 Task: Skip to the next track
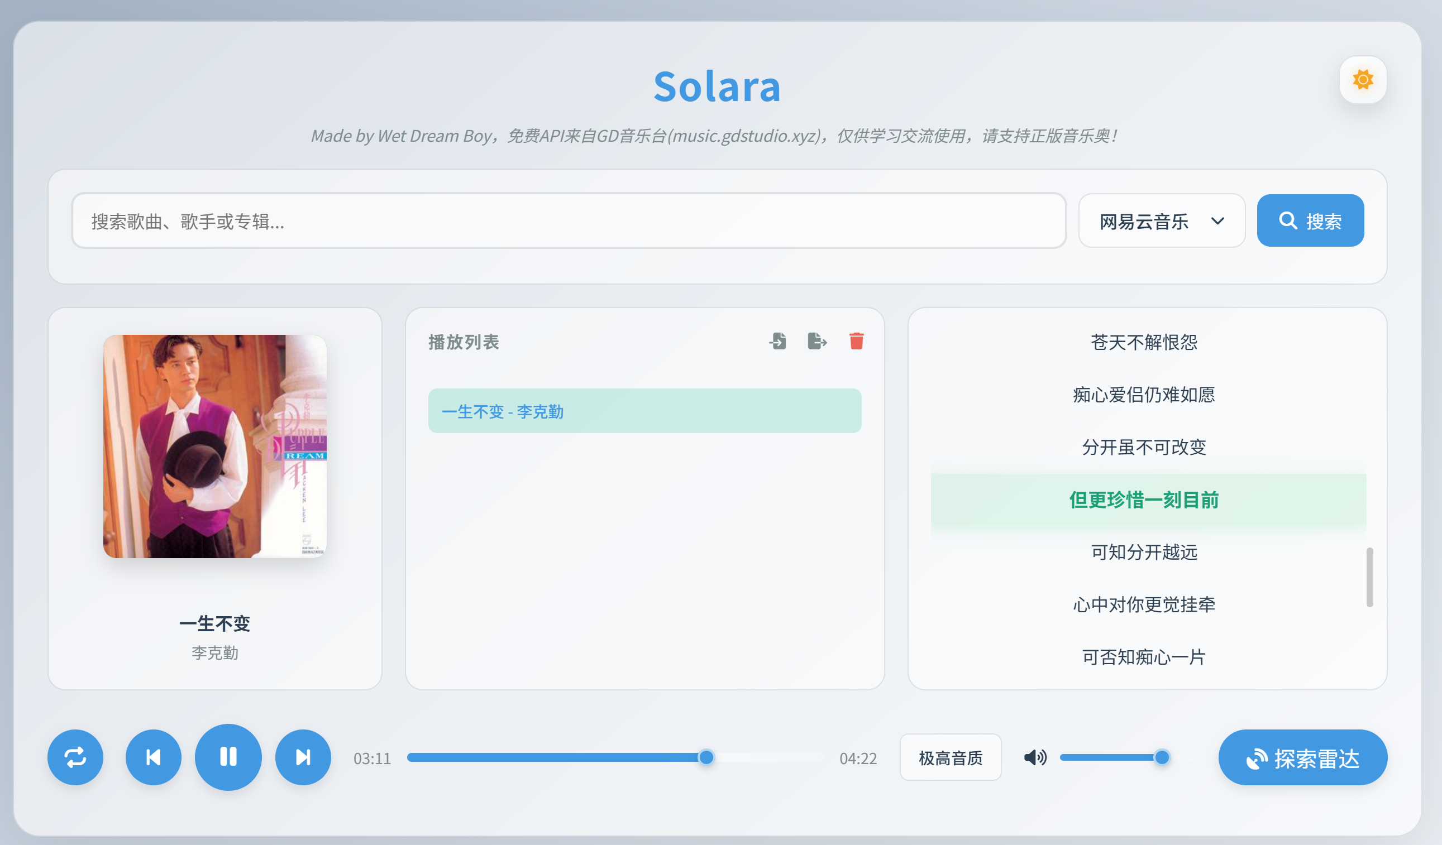click(303, 757)
